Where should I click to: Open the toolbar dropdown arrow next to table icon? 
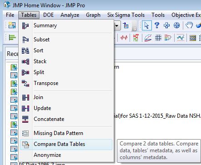click(117, 25)
